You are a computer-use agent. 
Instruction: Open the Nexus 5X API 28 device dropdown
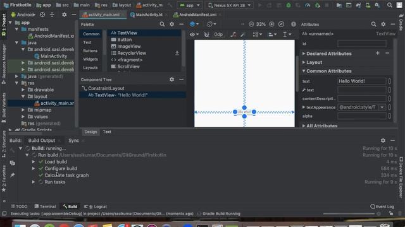click(x=230, y=5)
